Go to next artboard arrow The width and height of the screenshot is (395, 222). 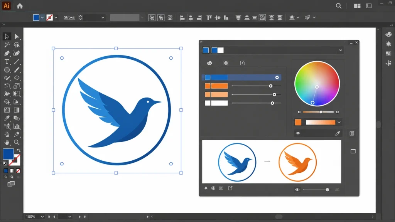(79, 217)
